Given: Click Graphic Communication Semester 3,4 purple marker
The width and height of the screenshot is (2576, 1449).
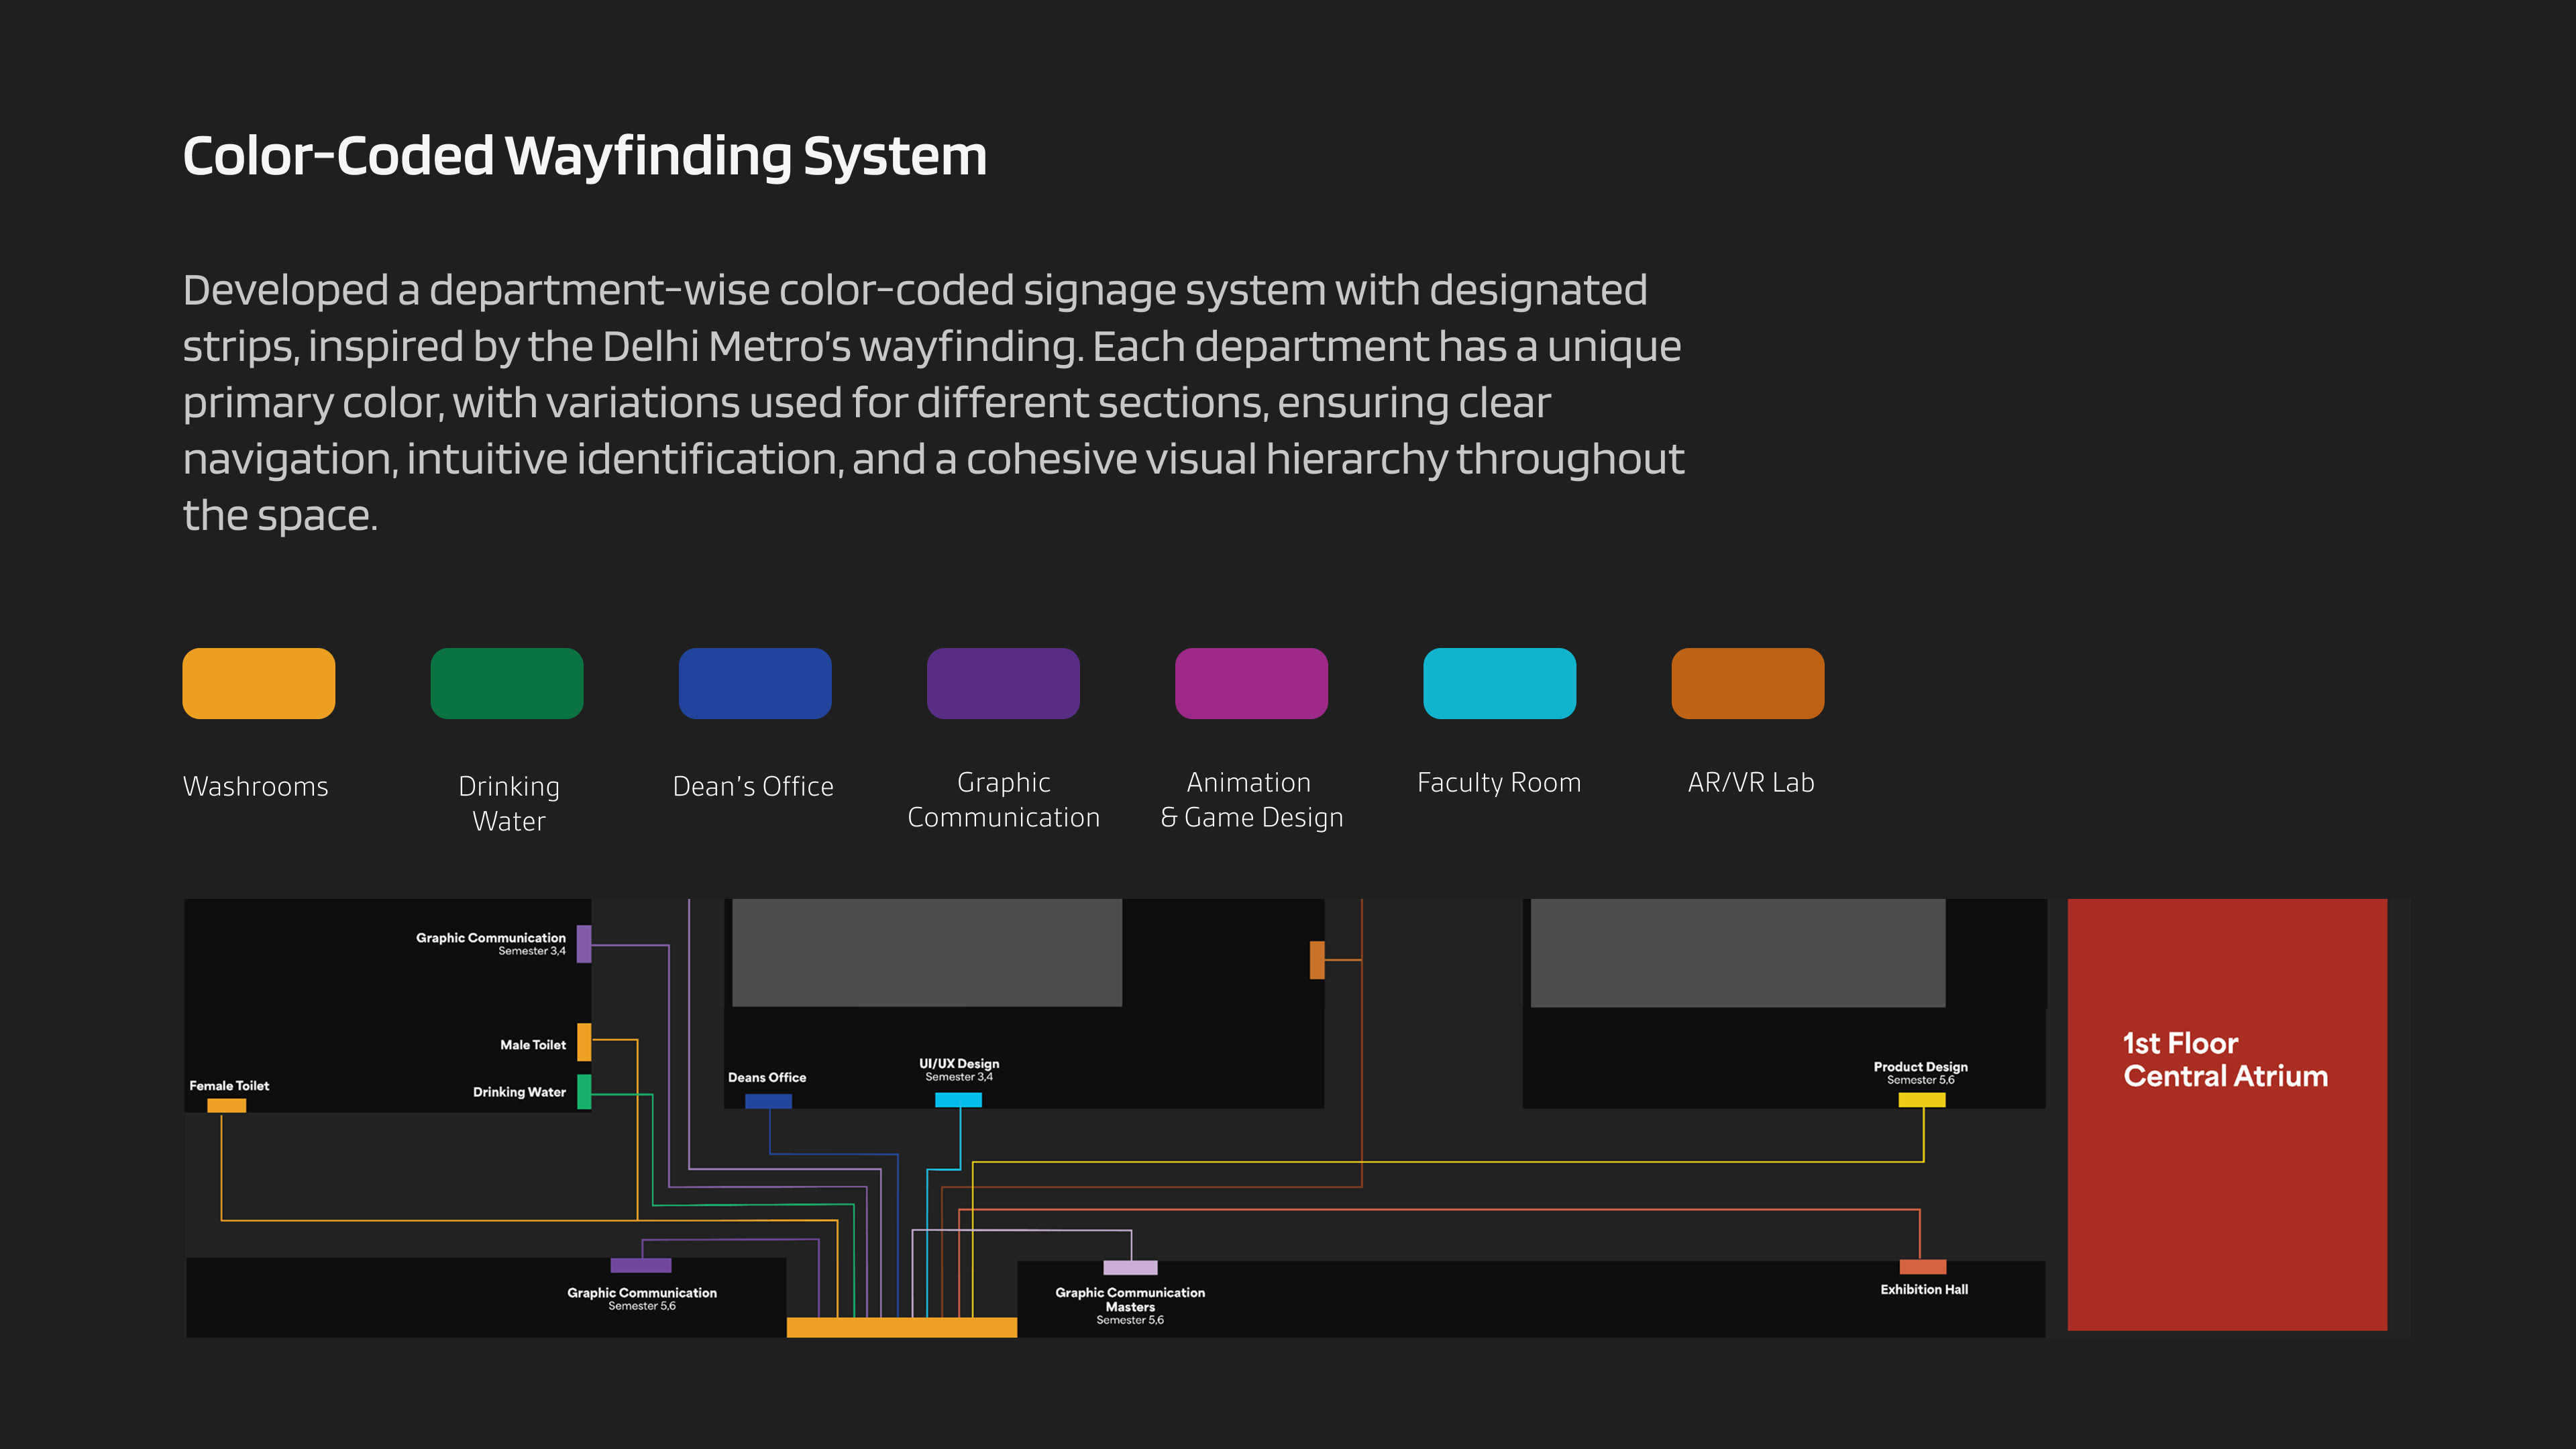Looking at the screenshot, I should pos(584,943).
